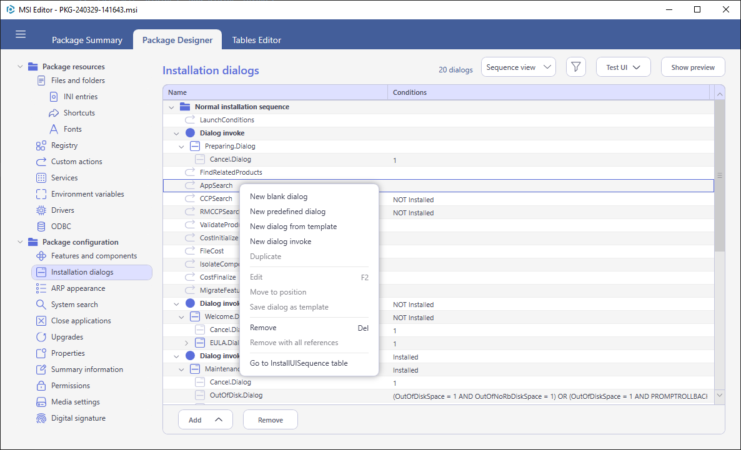Click the Fonts letter icon

54,129
